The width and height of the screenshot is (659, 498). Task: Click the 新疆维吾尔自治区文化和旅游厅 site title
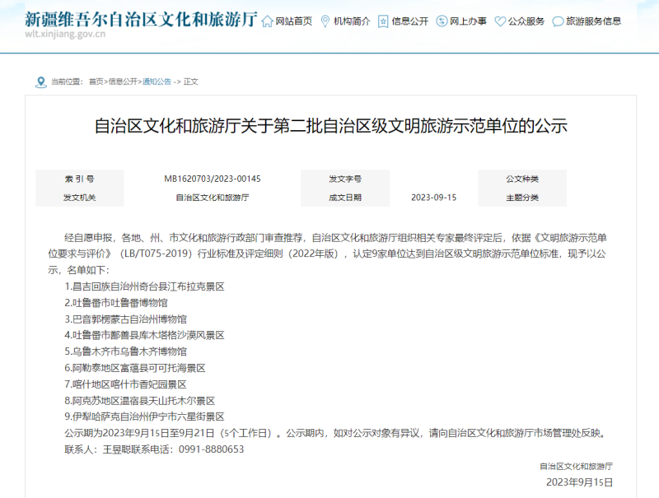[x=141, y=17]
